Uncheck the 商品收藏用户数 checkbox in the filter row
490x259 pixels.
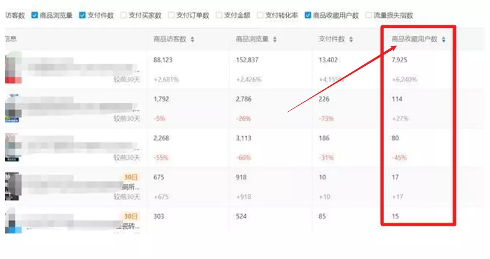coord(308,15)
